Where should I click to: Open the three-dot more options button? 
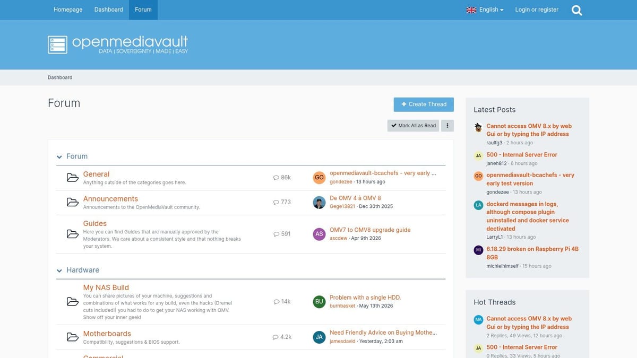coord(447,126)
